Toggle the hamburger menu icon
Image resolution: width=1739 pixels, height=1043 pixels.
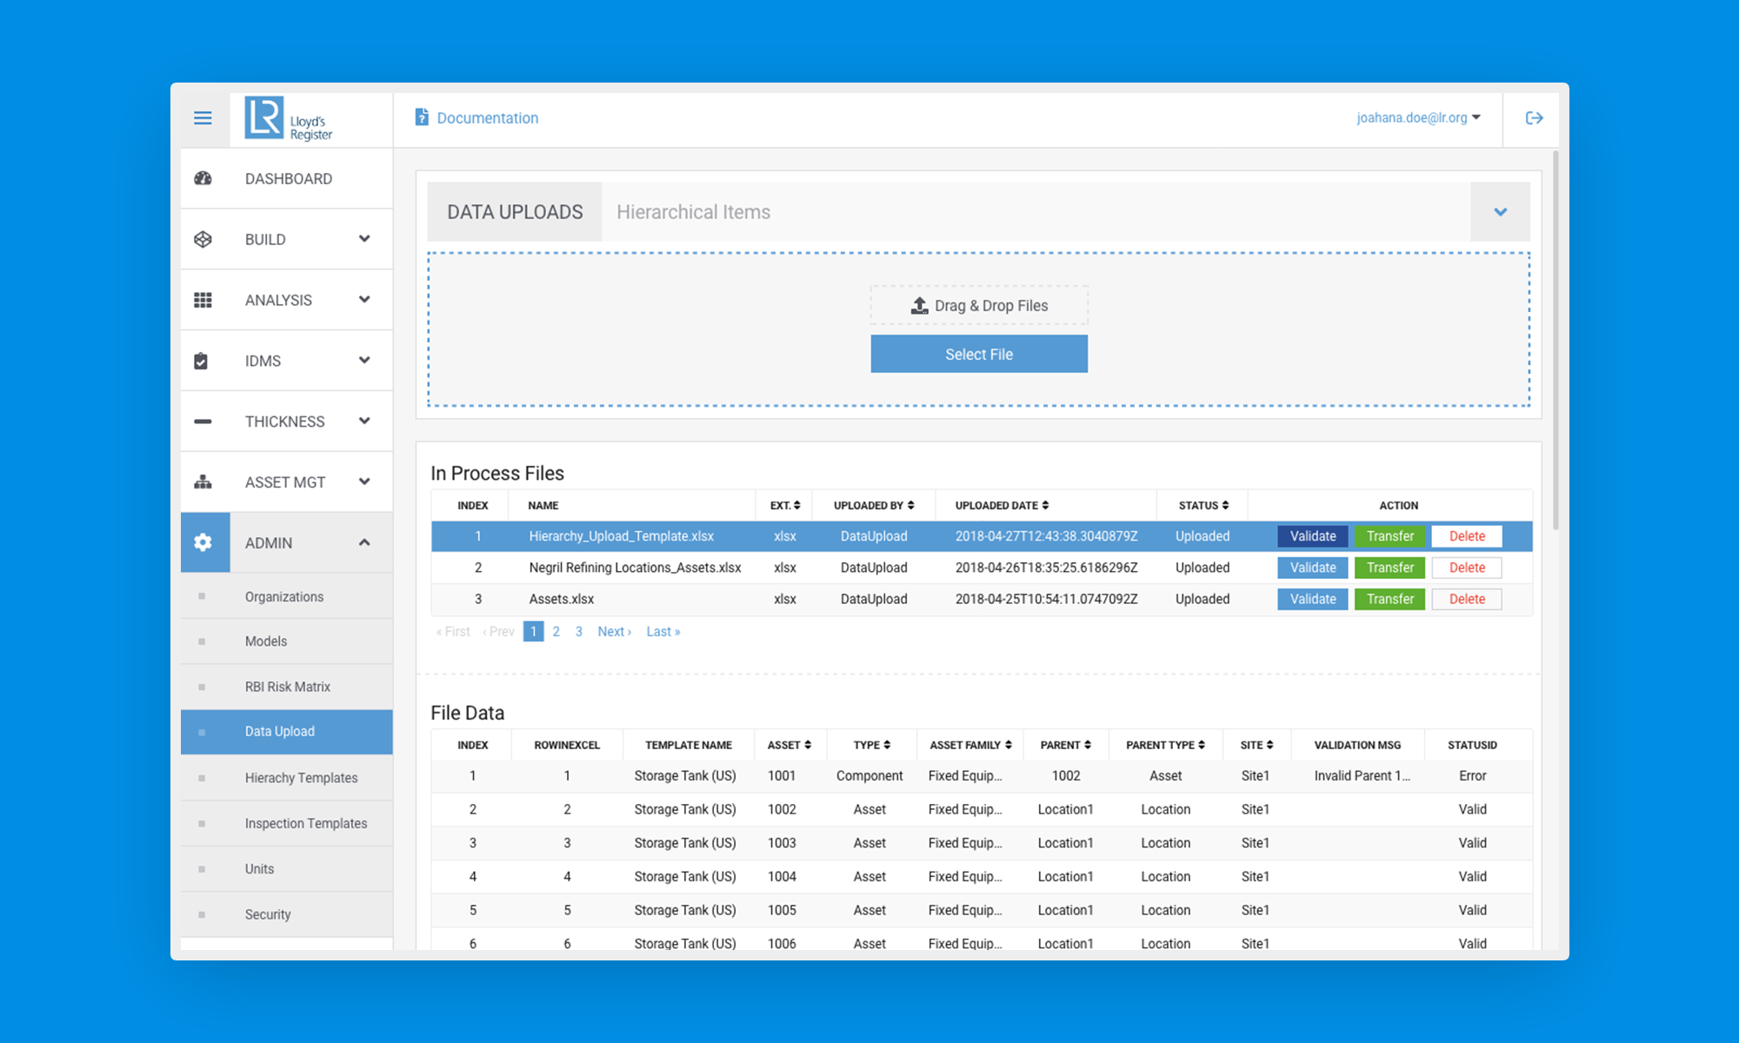tap(203, 118)
